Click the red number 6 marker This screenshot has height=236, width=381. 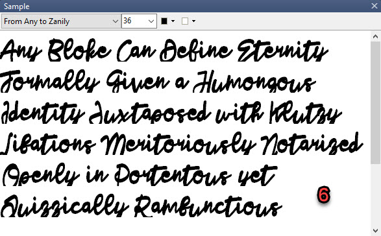pyautogui.click(x=324, y=195)
